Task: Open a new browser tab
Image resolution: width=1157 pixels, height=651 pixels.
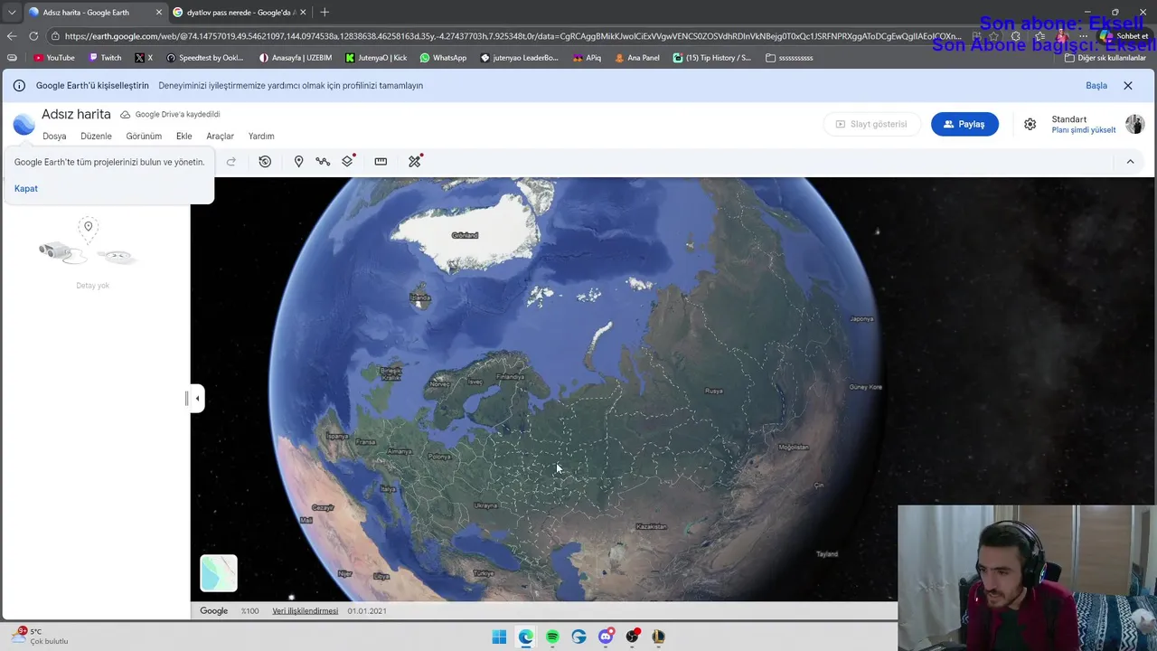Action: coord(325,13)
